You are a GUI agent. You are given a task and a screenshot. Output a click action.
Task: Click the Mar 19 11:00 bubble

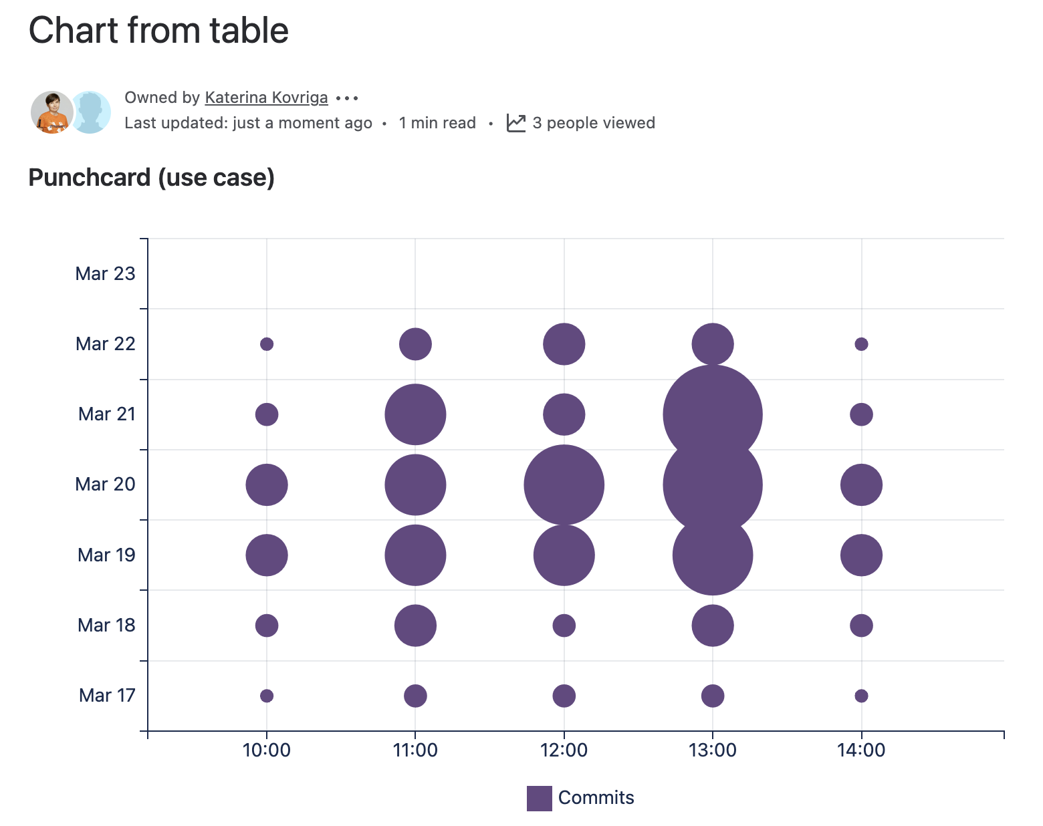pyautogui.click(x=415, y=555)
